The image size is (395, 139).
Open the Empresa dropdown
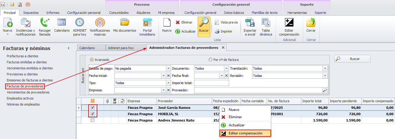164,90
